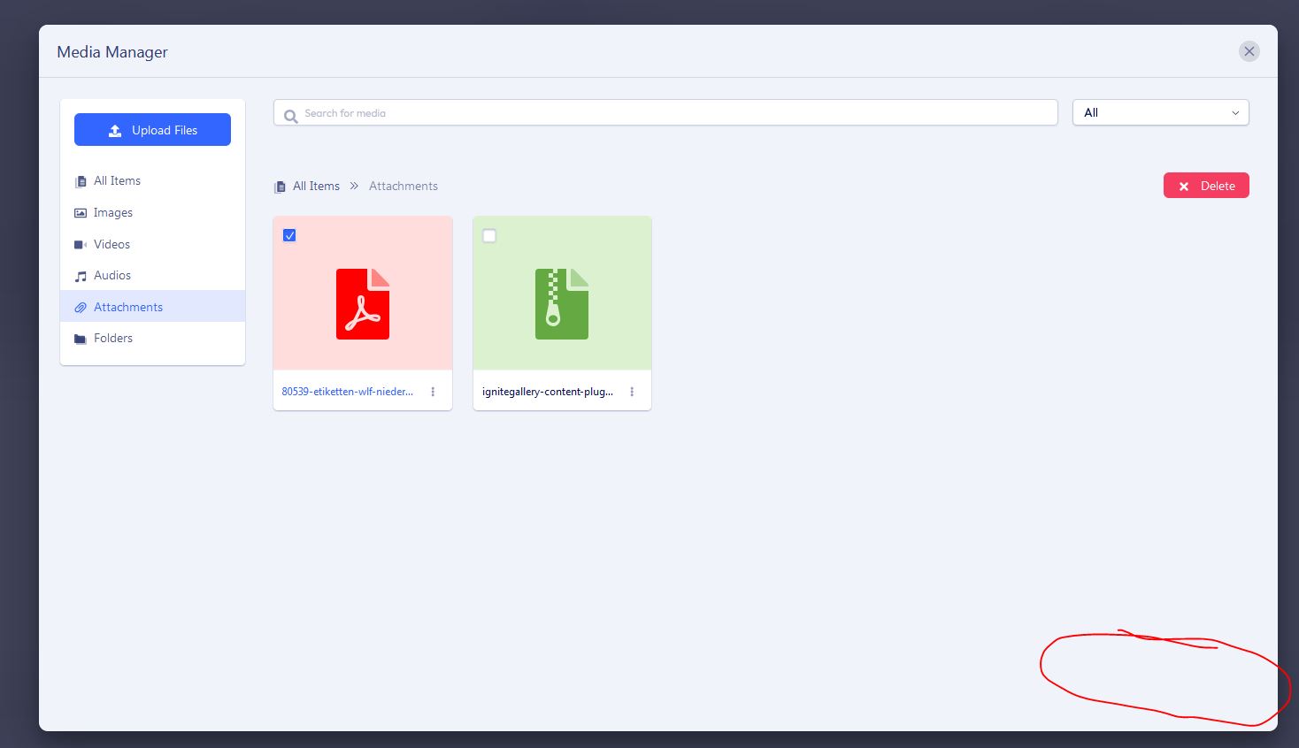
Task: Select All Items in the sidebar
Action: 117,181
